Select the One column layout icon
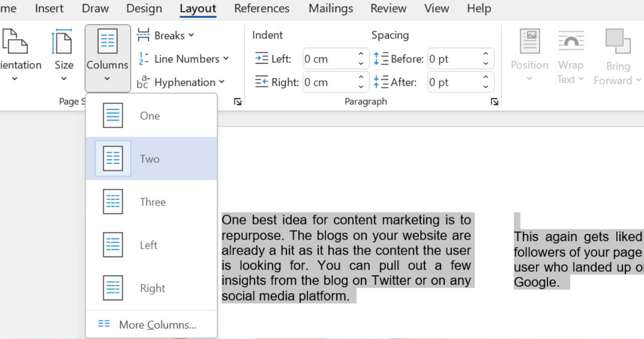The width and height of the screenshot is (644, 339). [x=113, y=116]
